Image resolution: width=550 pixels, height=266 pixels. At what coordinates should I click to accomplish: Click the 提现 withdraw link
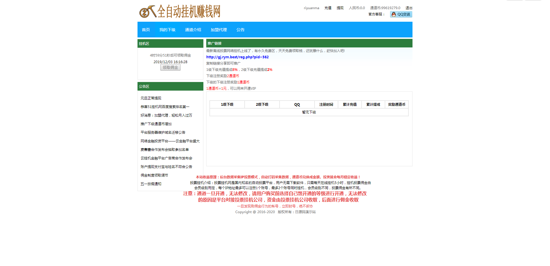(340, 8)
